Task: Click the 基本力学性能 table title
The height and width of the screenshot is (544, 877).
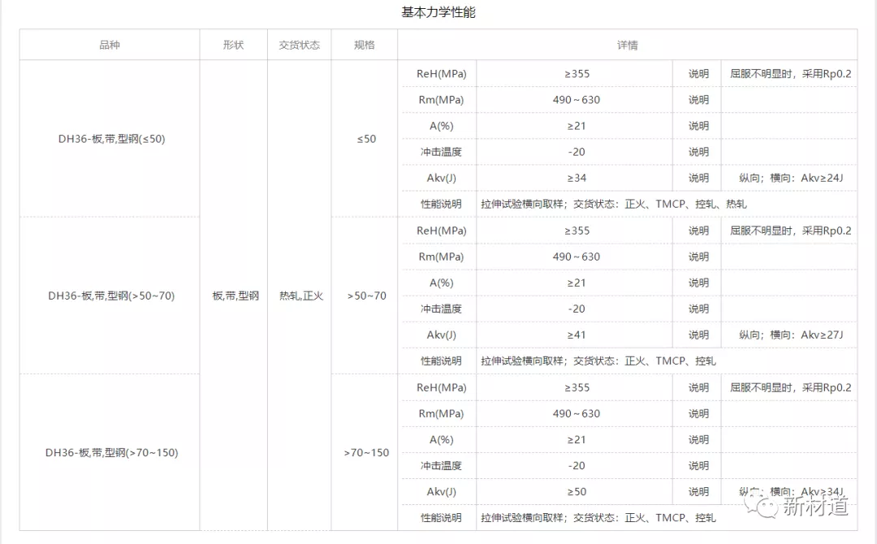Action: coord(438,12)
